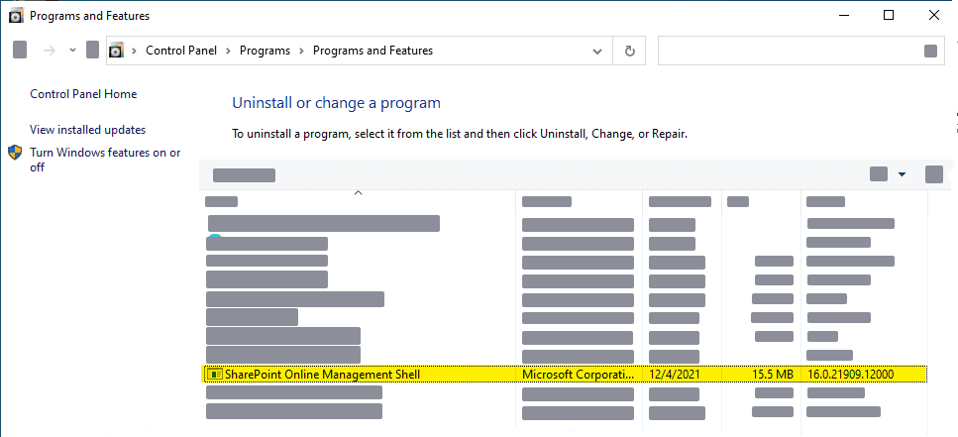Viewport: 958px width, 437px height.
Task: Click the chevron after Control Panel breadcrumb
Action: 228,51
